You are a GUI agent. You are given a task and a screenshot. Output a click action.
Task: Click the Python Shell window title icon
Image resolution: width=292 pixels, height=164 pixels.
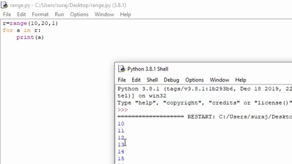click(x=122, y=69)
